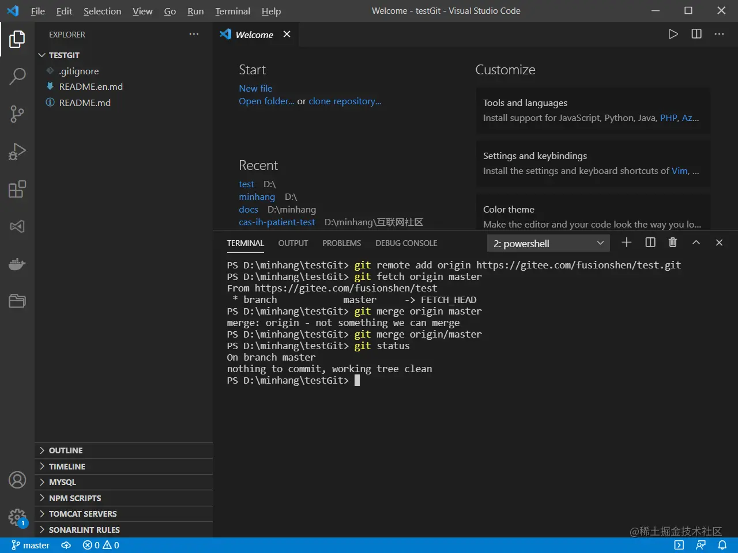The height and width of the screenshot is (553, 738).
Task: Maximize the panel size with up chevron
Action: (x=696, y=243)
